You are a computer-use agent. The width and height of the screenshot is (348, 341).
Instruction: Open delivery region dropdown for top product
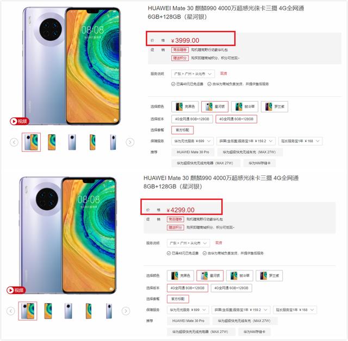[x=193, y=74]
